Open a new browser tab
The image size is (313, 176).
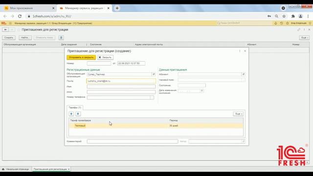[117, 8]
